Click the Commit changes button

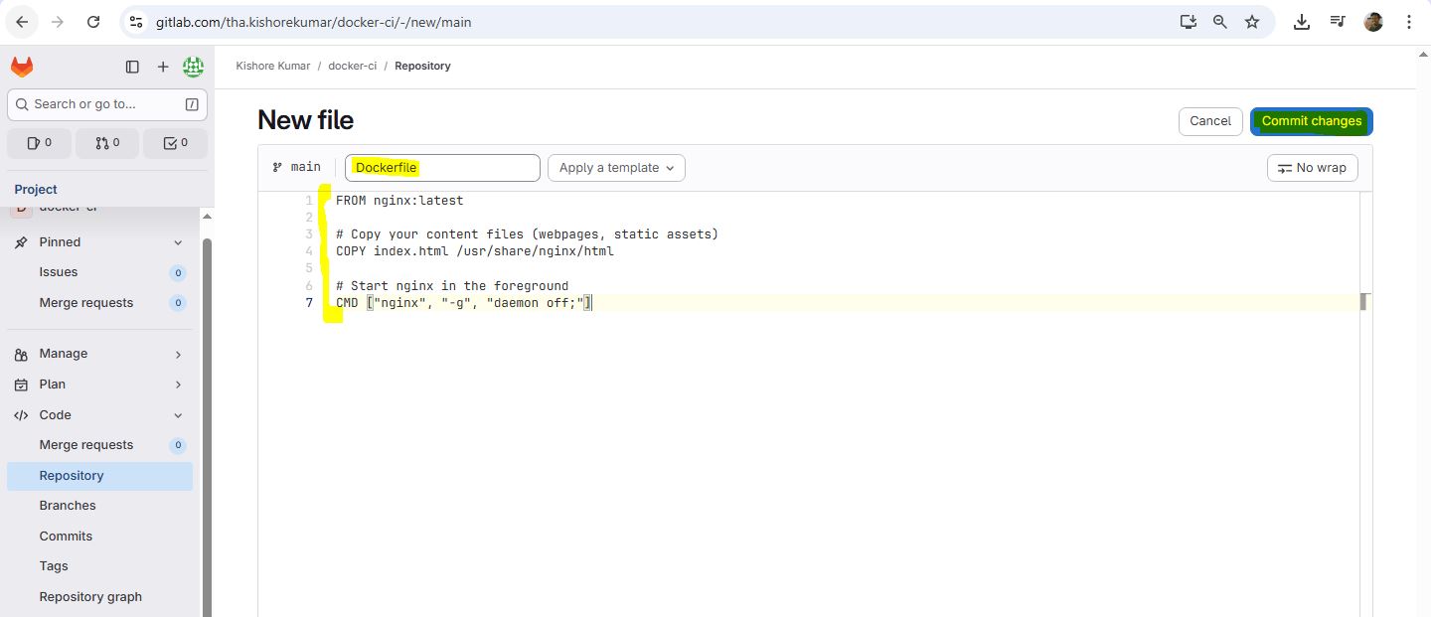click(1311, 121)
